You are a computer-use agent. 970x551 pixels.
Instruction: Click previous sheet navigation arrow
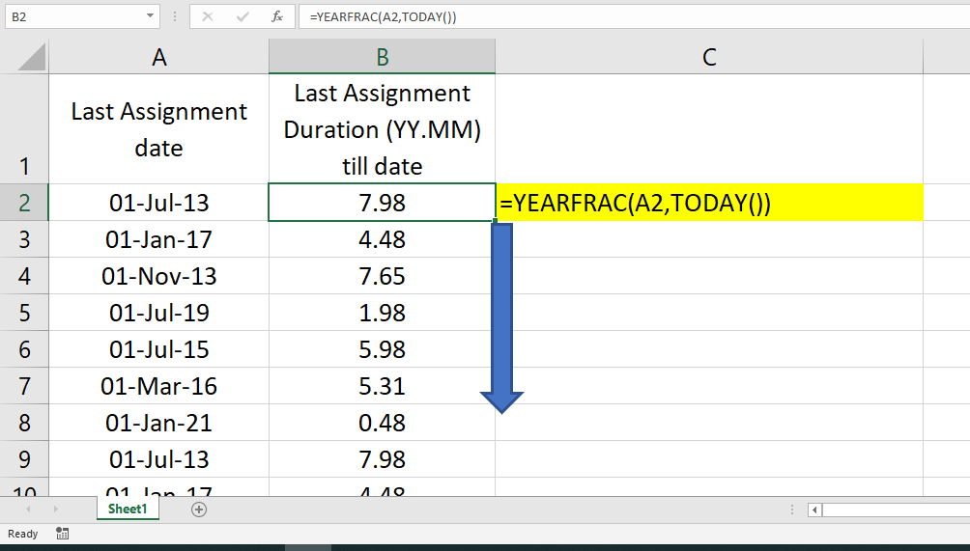pos(28,509)
